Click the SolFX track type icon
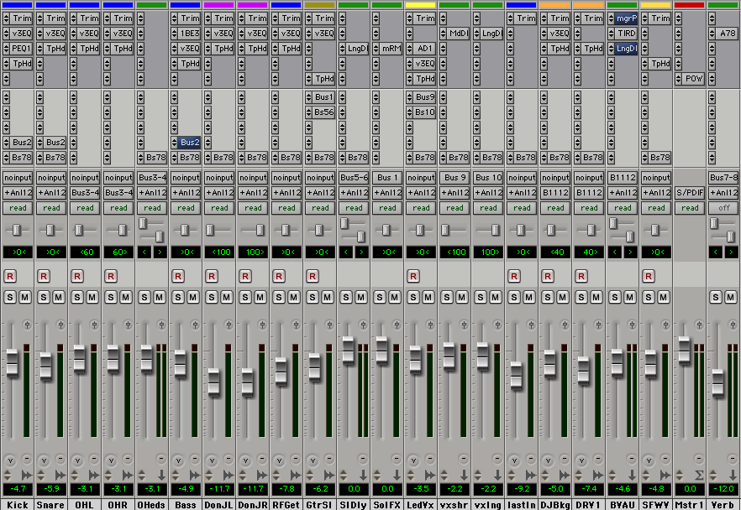 (397, 475)
